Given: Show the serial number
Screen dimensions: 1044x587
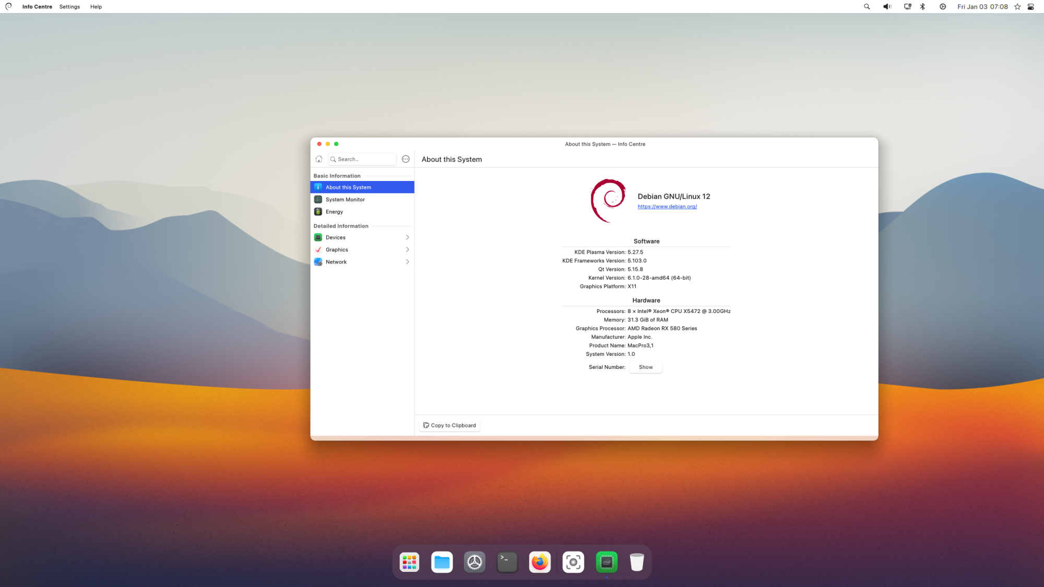Looking at the screenshot, I should pyautogui.click(x=646, y=367).
